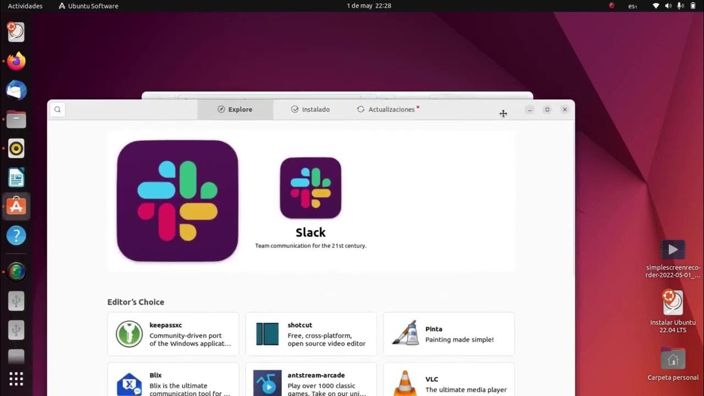This screenshot has width=704, height=396.
Task: Open the Blix app card
Action: click(173, 380)
